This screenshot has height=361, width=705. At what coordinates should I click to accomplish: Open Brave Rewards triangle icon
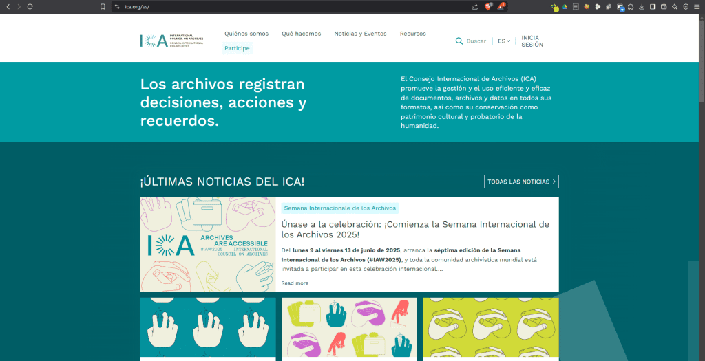point(501,6)
